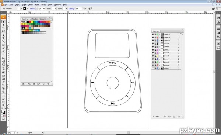Viewport: 221px width, 135px height.
Task: Select the Blend tool
Action: coord(3,85)
